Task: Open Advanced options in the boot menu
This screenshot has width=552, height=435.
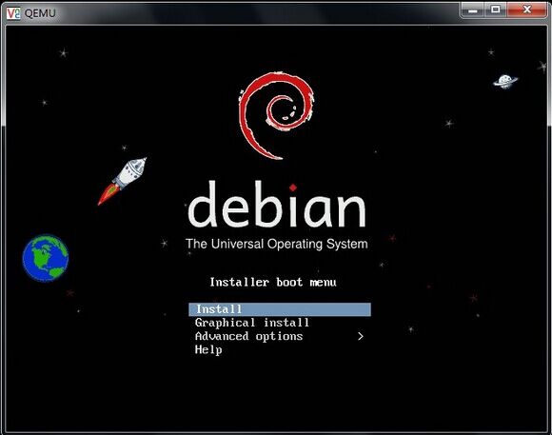Action: [248, 336]
